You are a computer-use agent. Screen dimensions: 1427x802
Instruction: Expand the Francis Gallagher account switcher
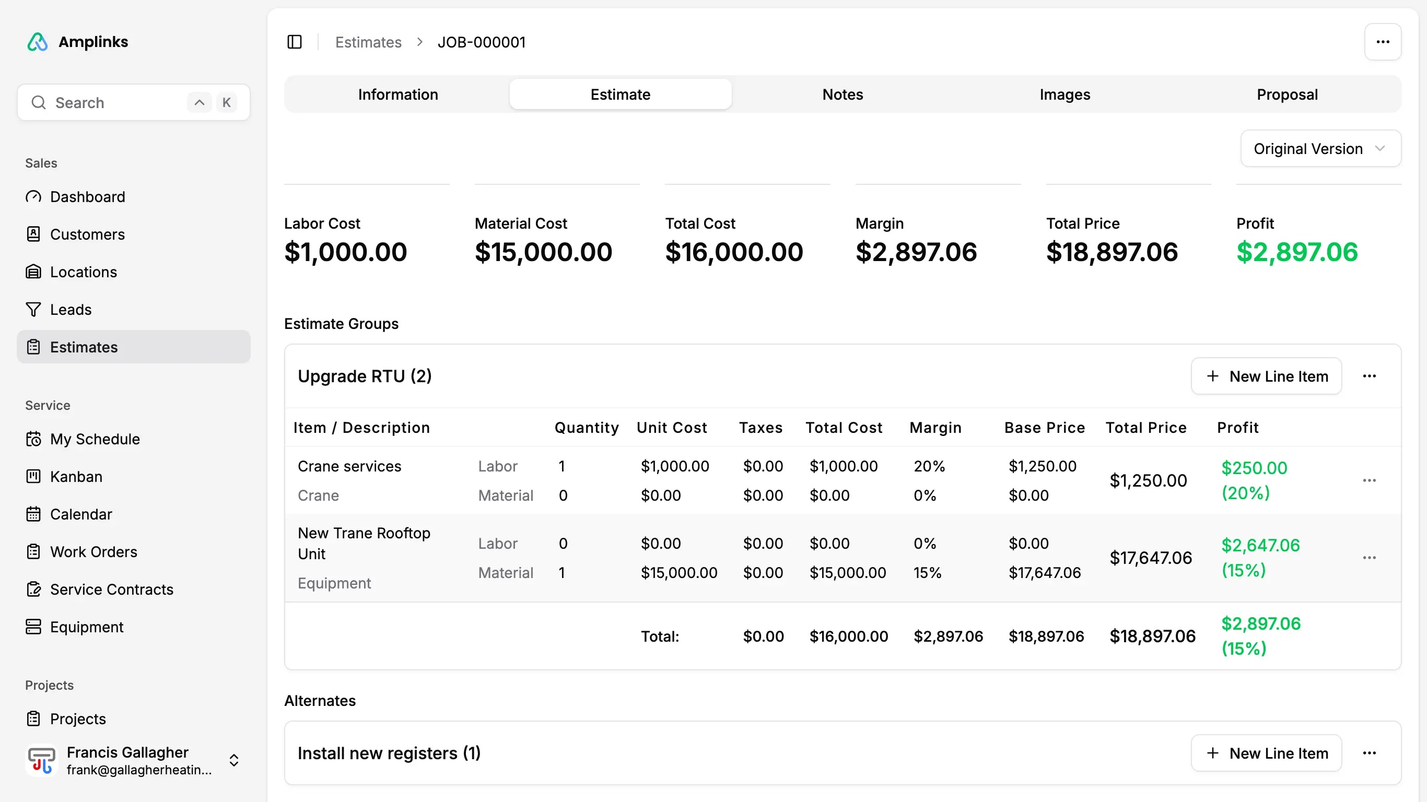pyautogui.click(x=234, y=760)
